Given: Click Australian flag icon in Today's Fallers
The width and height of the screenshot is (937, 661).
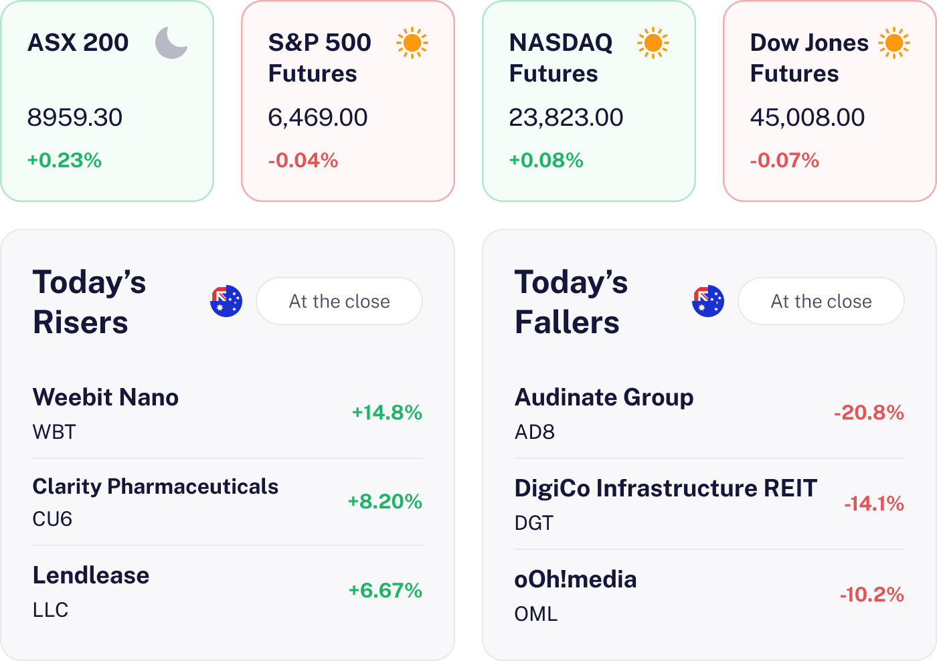Looking at the screenshot, I should pyautogui.click(x=708, y=301).
